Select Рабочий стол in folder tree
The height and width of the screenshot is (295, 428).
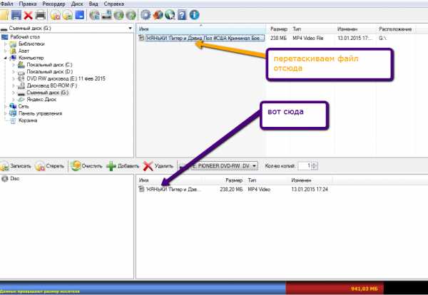click(25, 37)
